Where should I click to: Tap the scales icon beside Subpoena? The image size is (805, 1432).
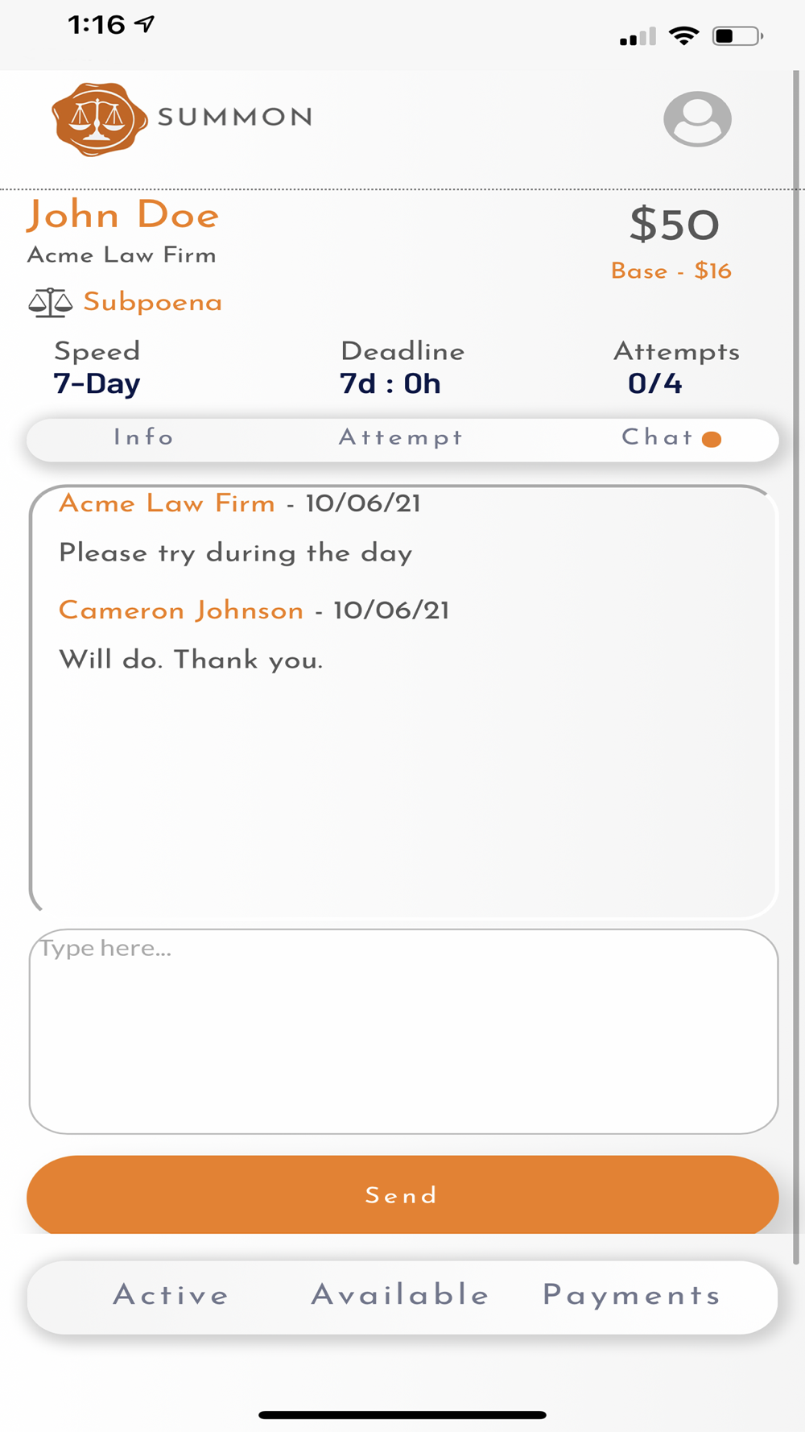(50, 303)
